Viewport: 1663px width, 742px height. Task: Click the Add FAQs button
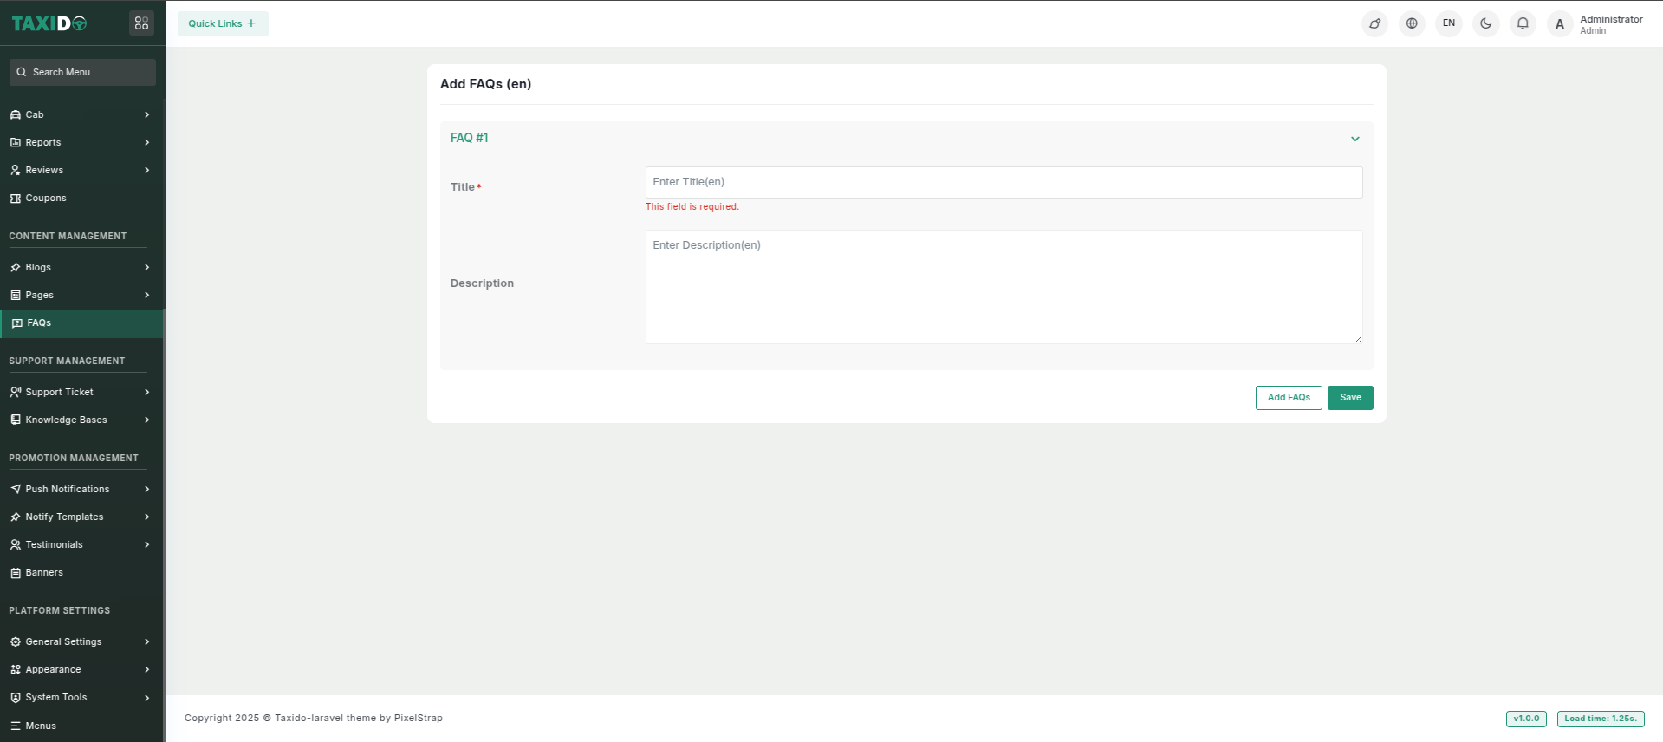click(1288, 398)
